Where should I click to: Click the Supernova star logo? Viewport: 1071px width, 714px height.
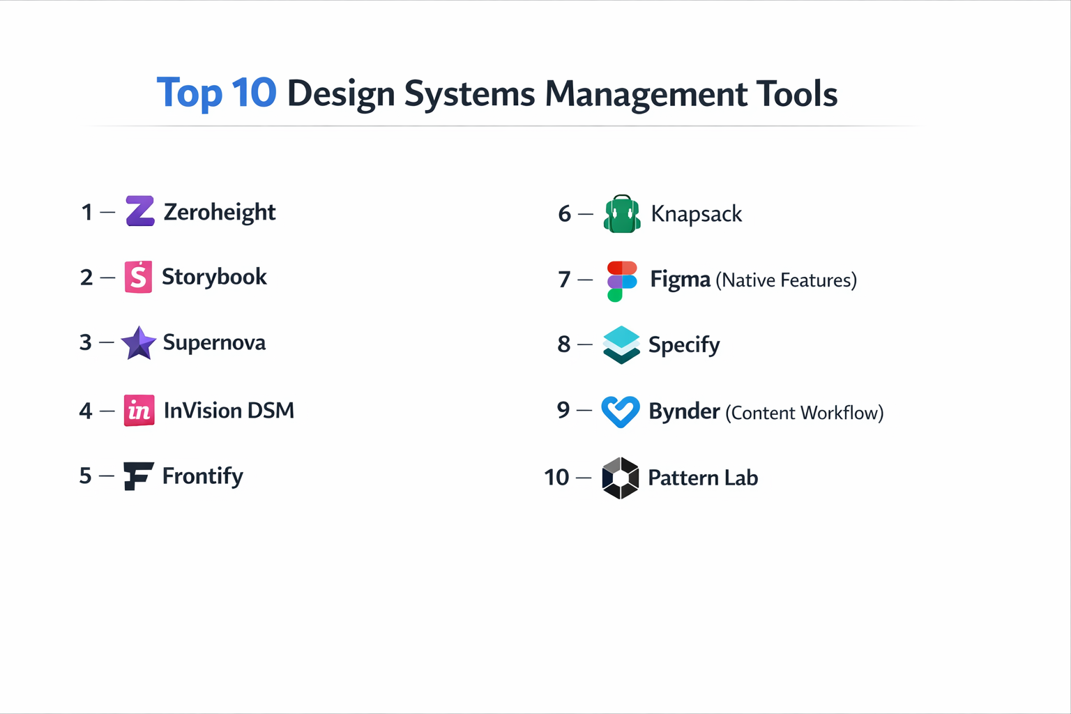139,342
